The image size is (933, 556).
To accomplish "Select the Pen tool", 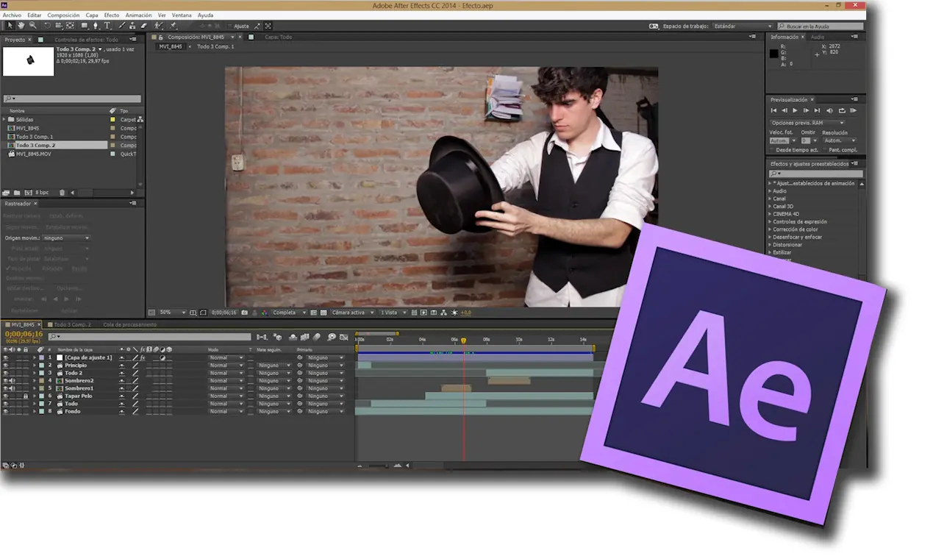I will (x=96, y=26).
